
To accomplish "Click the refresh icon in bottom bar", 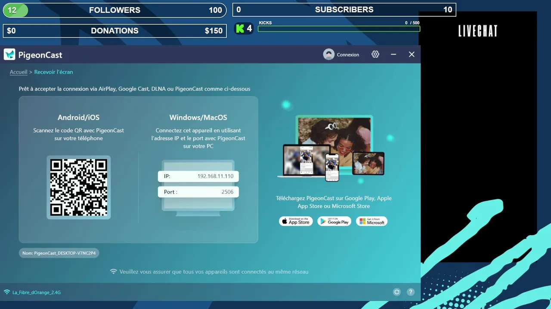I will click(397, 292).
